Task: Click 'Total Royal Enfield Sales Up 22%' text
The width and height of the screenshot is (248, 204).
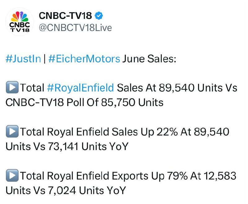Action: (99, 132)
